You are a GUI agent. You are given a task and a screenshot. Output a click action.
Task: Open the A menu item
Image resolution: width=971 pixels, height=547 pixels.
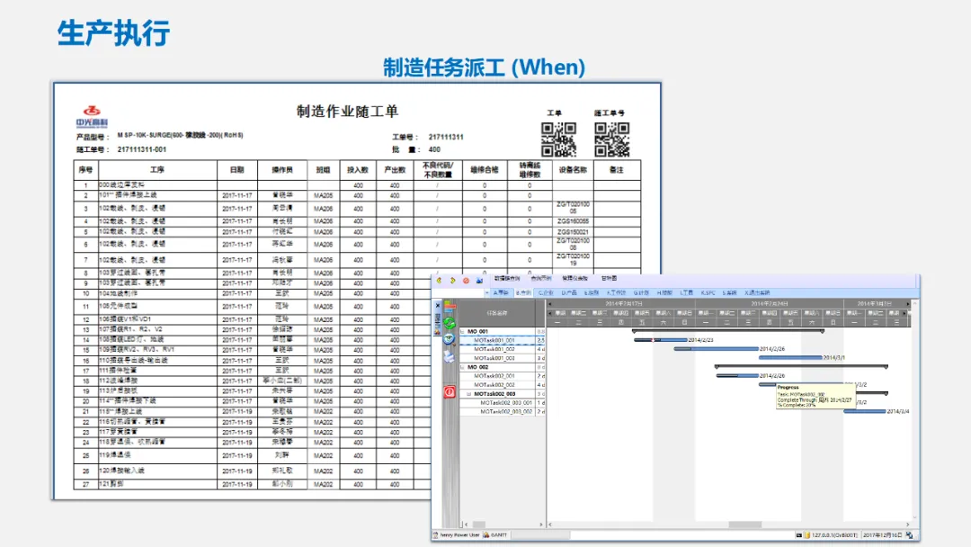[501, 293]
